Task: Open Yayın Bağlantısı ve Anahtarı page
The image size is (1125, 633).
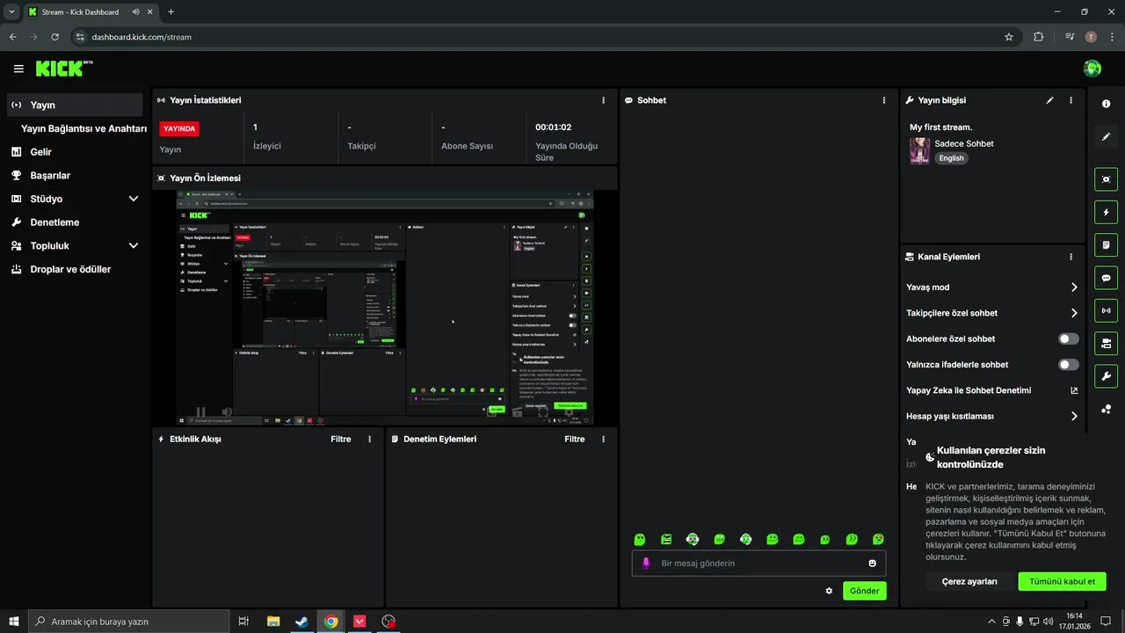Action: 83,128
